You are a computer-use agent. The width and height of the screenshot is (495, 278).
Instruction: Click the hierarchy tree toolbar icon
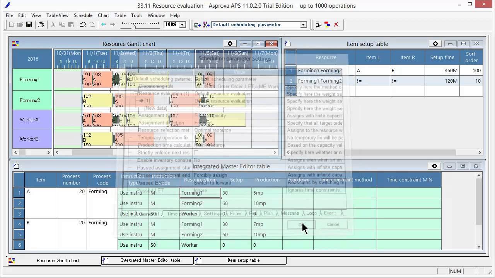318,24
